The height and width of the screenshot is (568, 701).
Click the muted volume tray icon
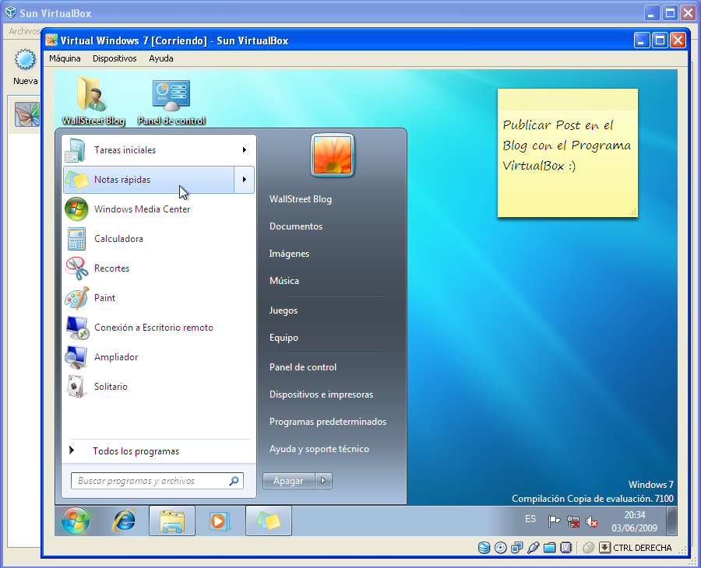(592, 521)
